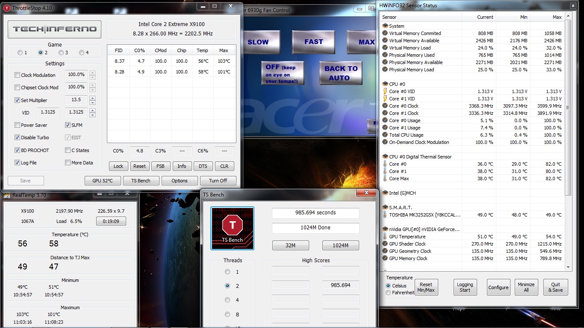
Task: Adjust the Clock Modulation percentage spinner
Action: point(92,75)
